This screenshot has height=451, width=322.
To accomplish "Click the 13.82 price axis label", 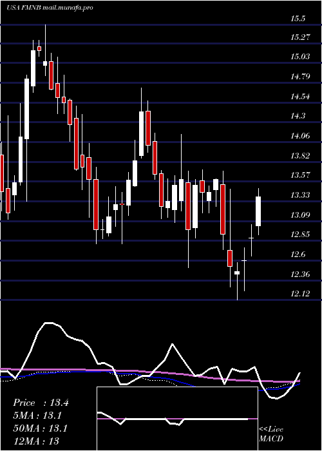I will pyautogui.click(x=301, y=156).
